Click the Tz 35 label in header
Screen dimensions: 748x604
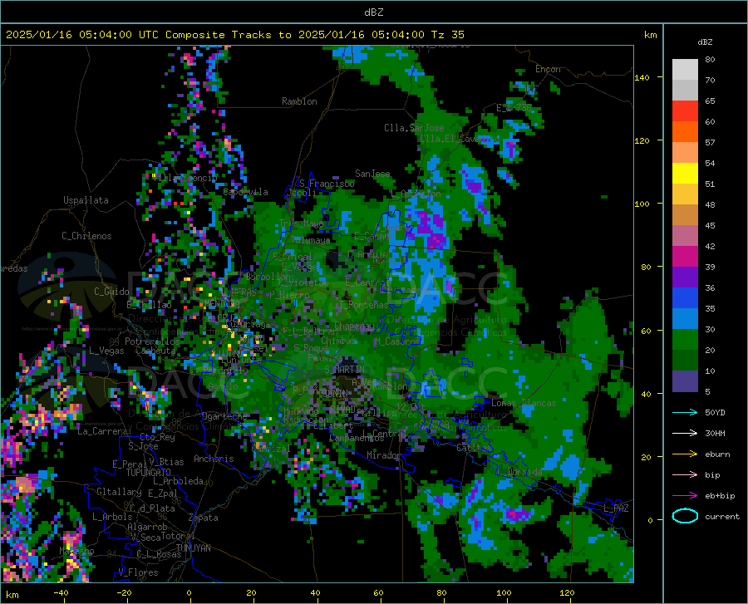click(x=447, y=35)
